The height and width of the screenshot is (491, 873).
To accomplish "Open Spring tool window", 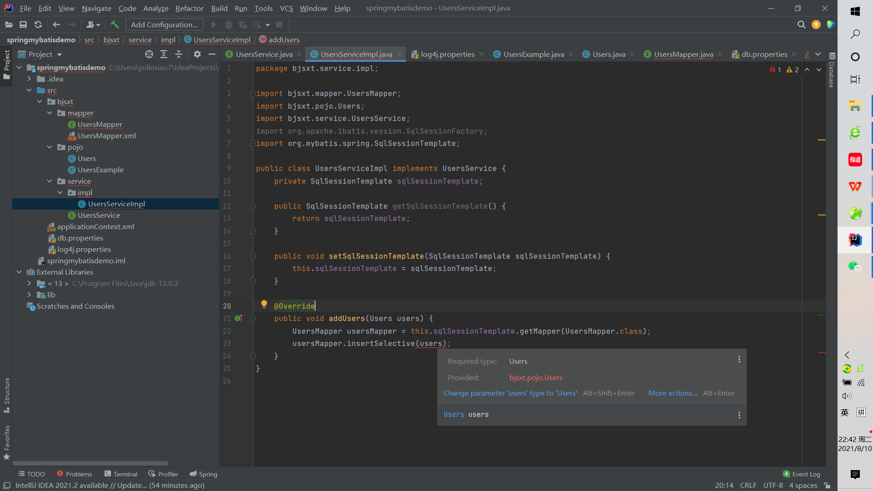I will coord(203,474).
